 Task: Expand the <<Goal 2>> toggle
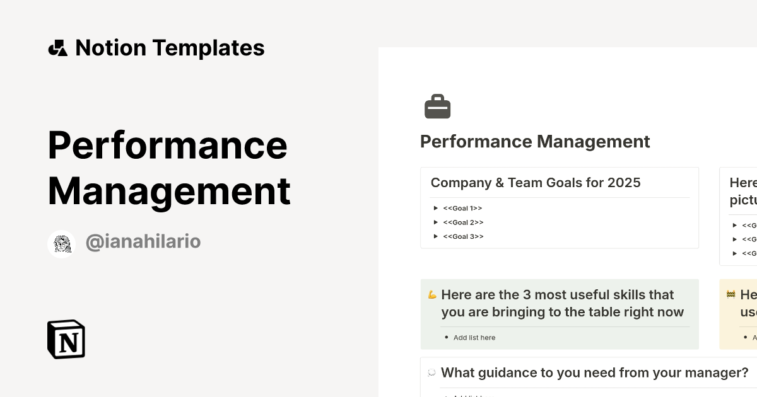pos(436,222)
